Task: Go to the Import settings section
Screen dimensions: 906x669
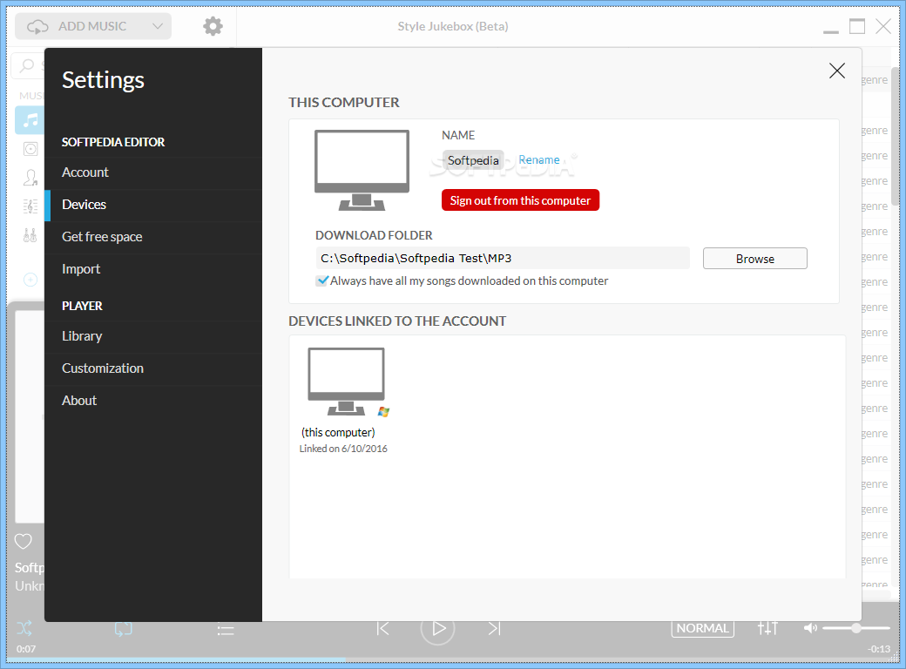Action: [153, 269]
